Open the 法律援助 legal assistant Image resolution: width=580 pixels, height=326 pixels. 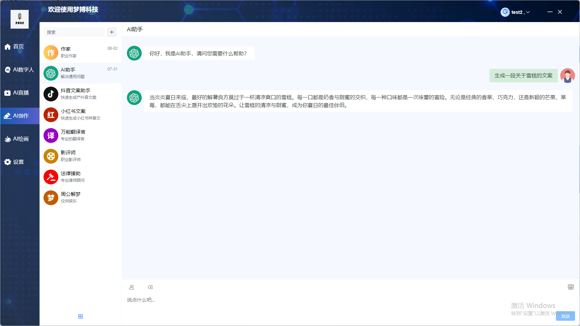80,177
